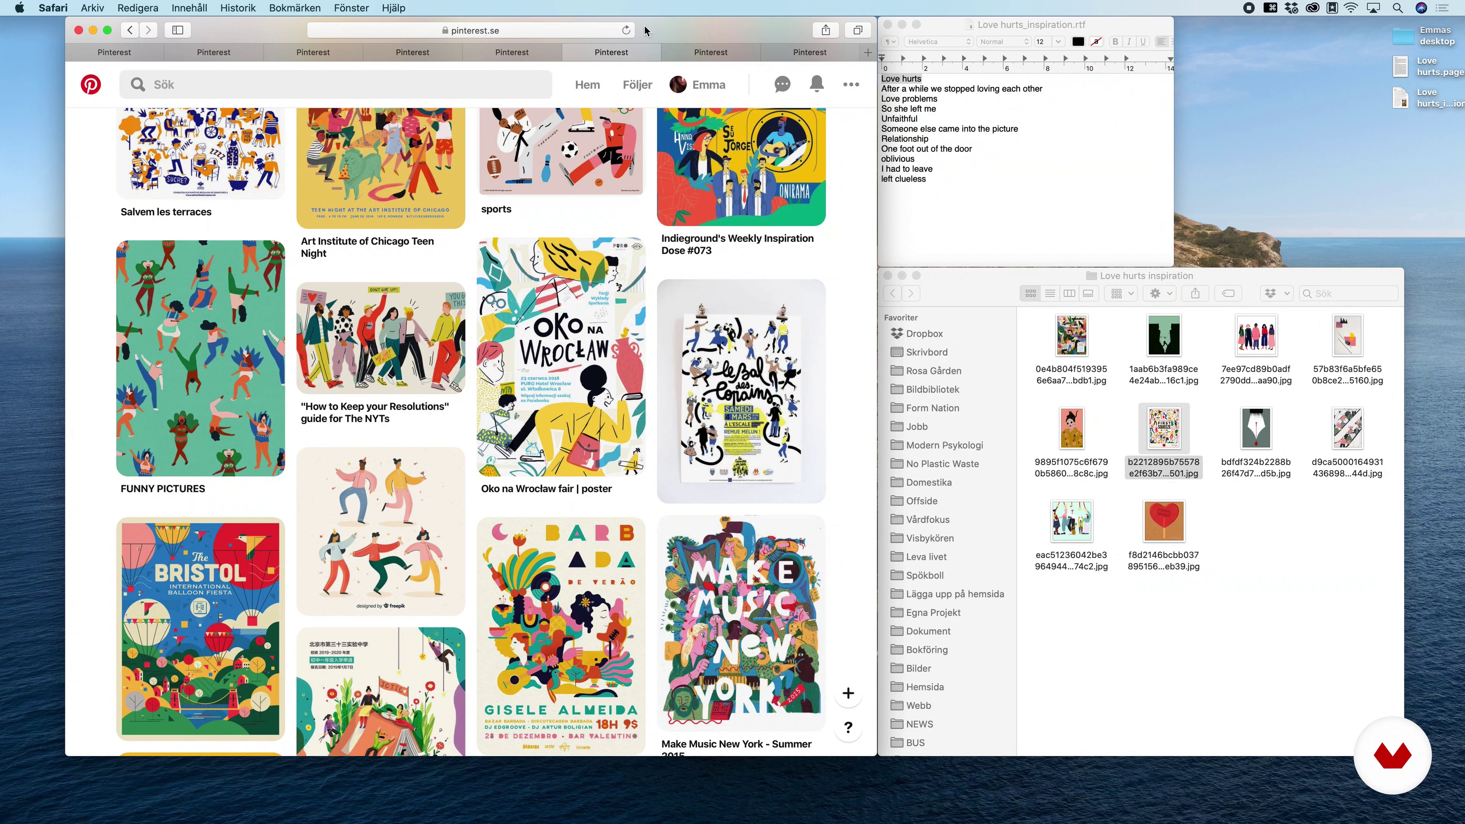Viewport: 1465px width, 824px height.
Task: Open the 'FUNNY PICTURES' pin title
Action: pos(163,488)
